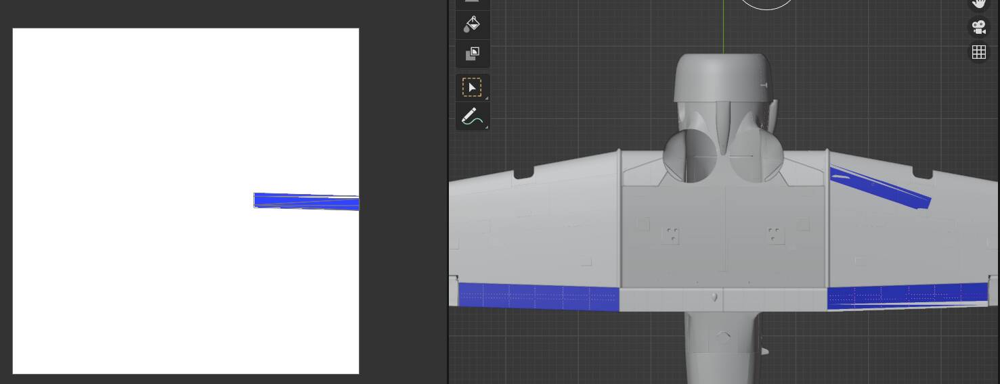
Task: Click the blue flap on the right wing
Action: point(906,295)
